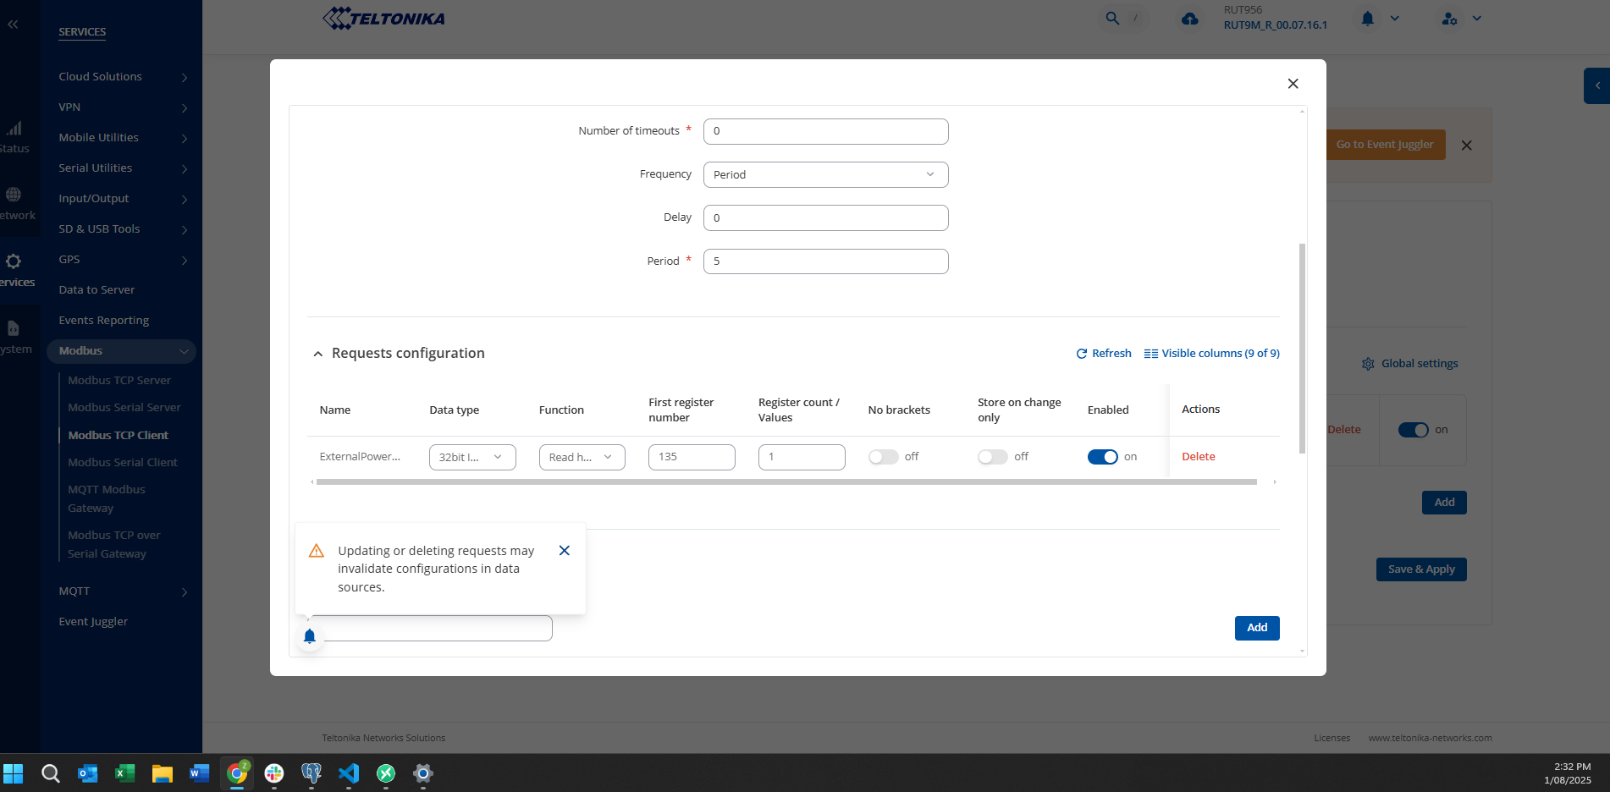Select Modbus TCP Server menu item
Viewport: 1610px width, 792px height.
click(119, 381)
